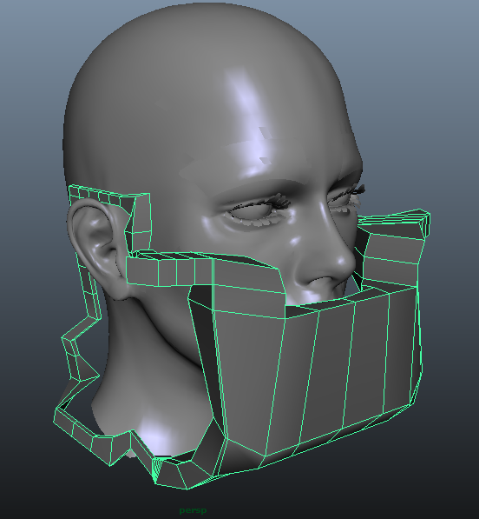Click the persp camera label

click(194, 510)
